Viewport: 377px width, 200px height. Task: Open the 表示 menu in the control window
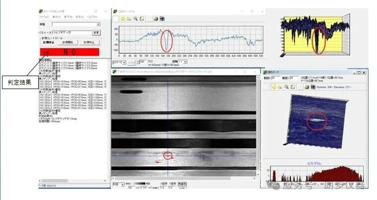pos(57,17)
